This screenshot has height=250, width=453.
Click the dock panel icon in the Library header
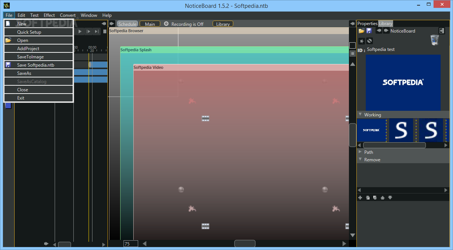click(442, 31)
